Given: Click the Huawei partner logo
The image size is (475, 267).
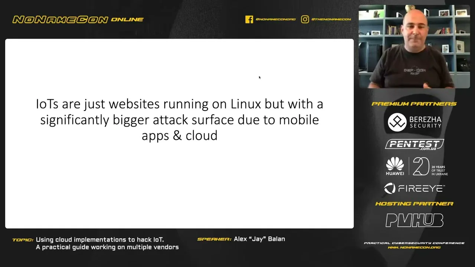Looking at the screenshot, I should click(395, 166).
